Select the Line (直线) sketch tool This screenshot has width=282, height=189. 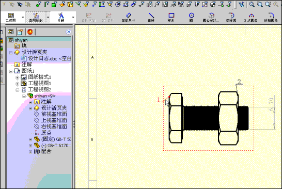[x=151, y=18]
